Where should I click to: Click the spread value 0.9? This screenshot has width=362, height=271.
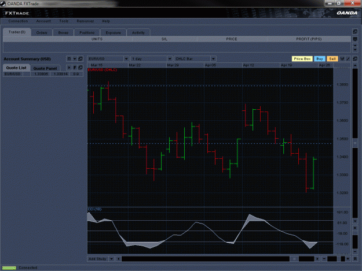tap(76, 74)
